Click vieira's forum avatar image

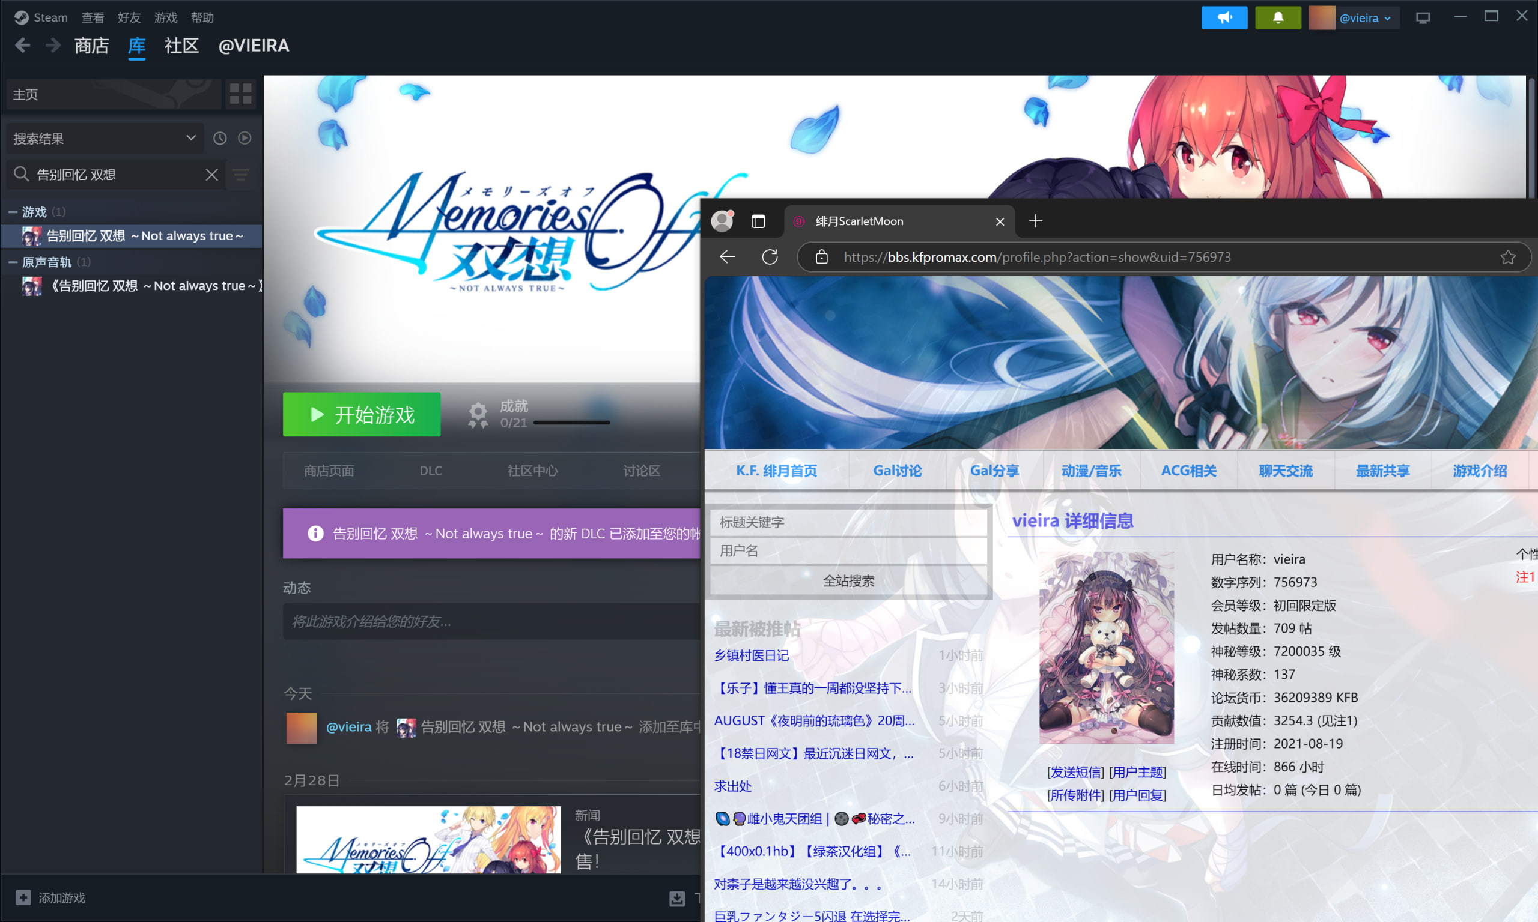coord(1107,648)
